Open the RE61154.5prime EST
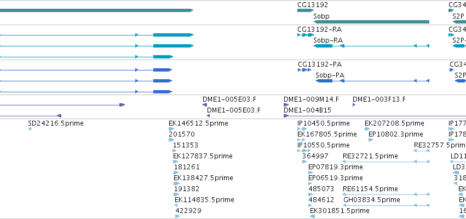Screen dimensions: 466x219 coord(386,195)
